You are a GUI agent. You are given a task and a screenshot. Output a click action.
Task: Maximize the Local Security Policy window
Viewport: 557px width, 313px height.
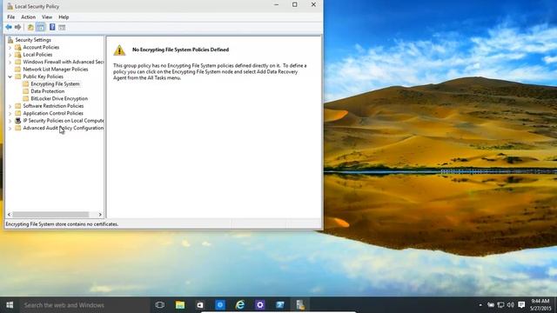click(295, 4)
